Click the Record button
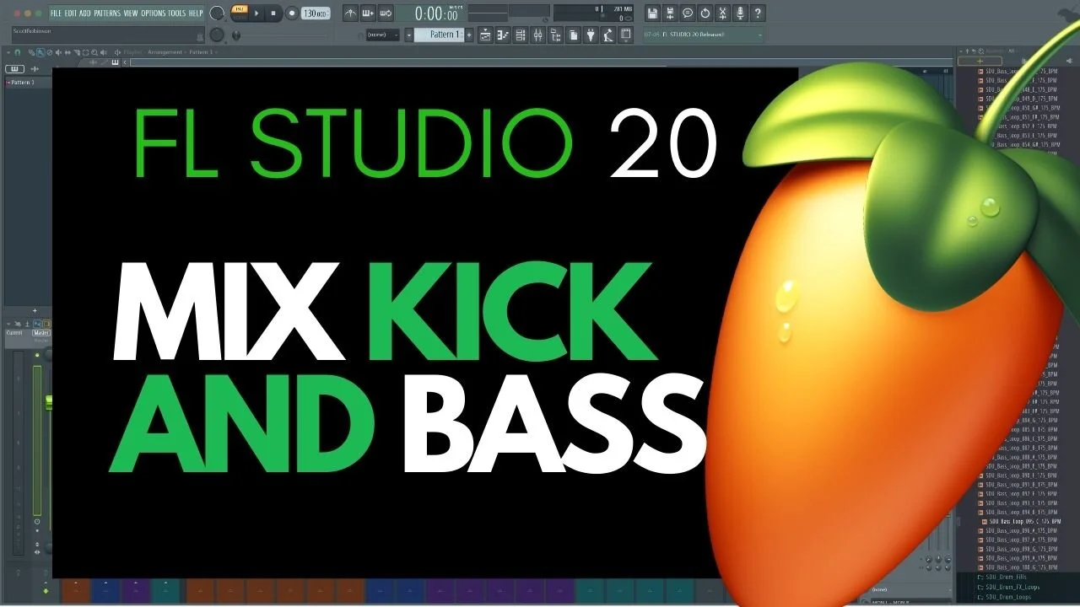The image size is (1080, 607). [292, 13]
